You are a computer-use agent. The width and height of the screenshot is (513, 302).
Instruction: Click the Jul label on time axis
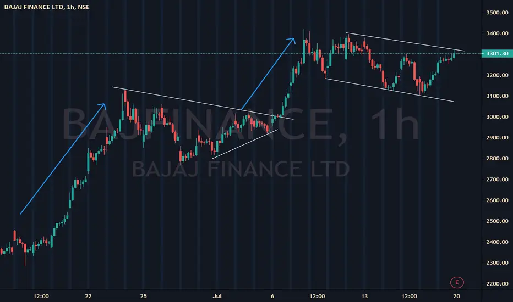[x=217, y=296]
